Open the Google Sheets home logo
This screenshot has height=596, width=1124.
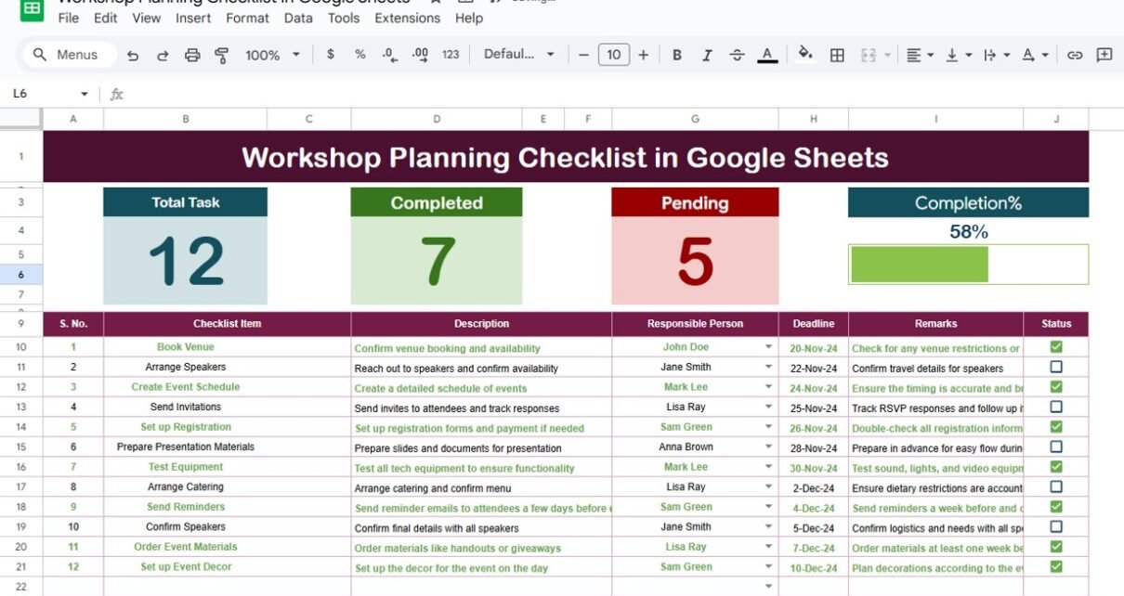click(x=31, y=10)
